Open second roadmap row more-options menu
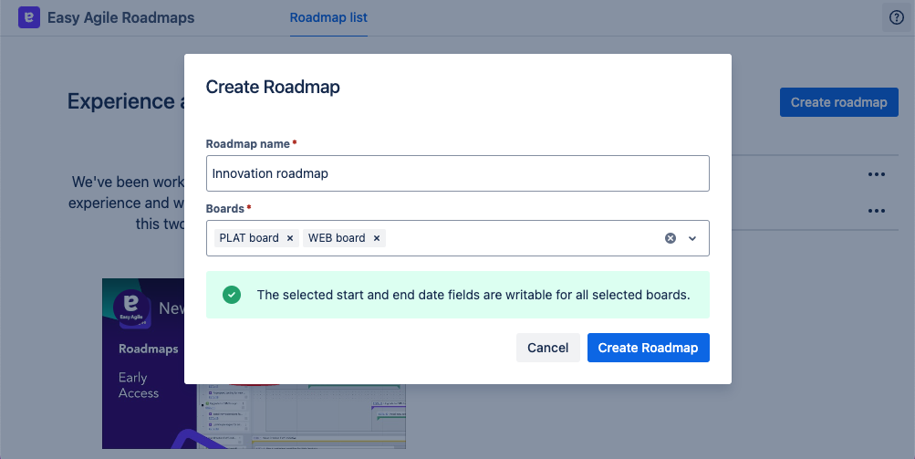Viewport: 915px width, 459px height. pyautogui.click(x=877, y=211)
